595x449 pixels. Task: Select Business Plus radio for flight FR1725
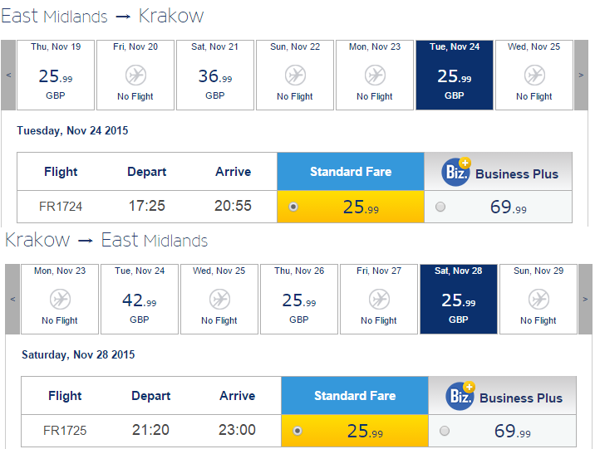point(445,431)
